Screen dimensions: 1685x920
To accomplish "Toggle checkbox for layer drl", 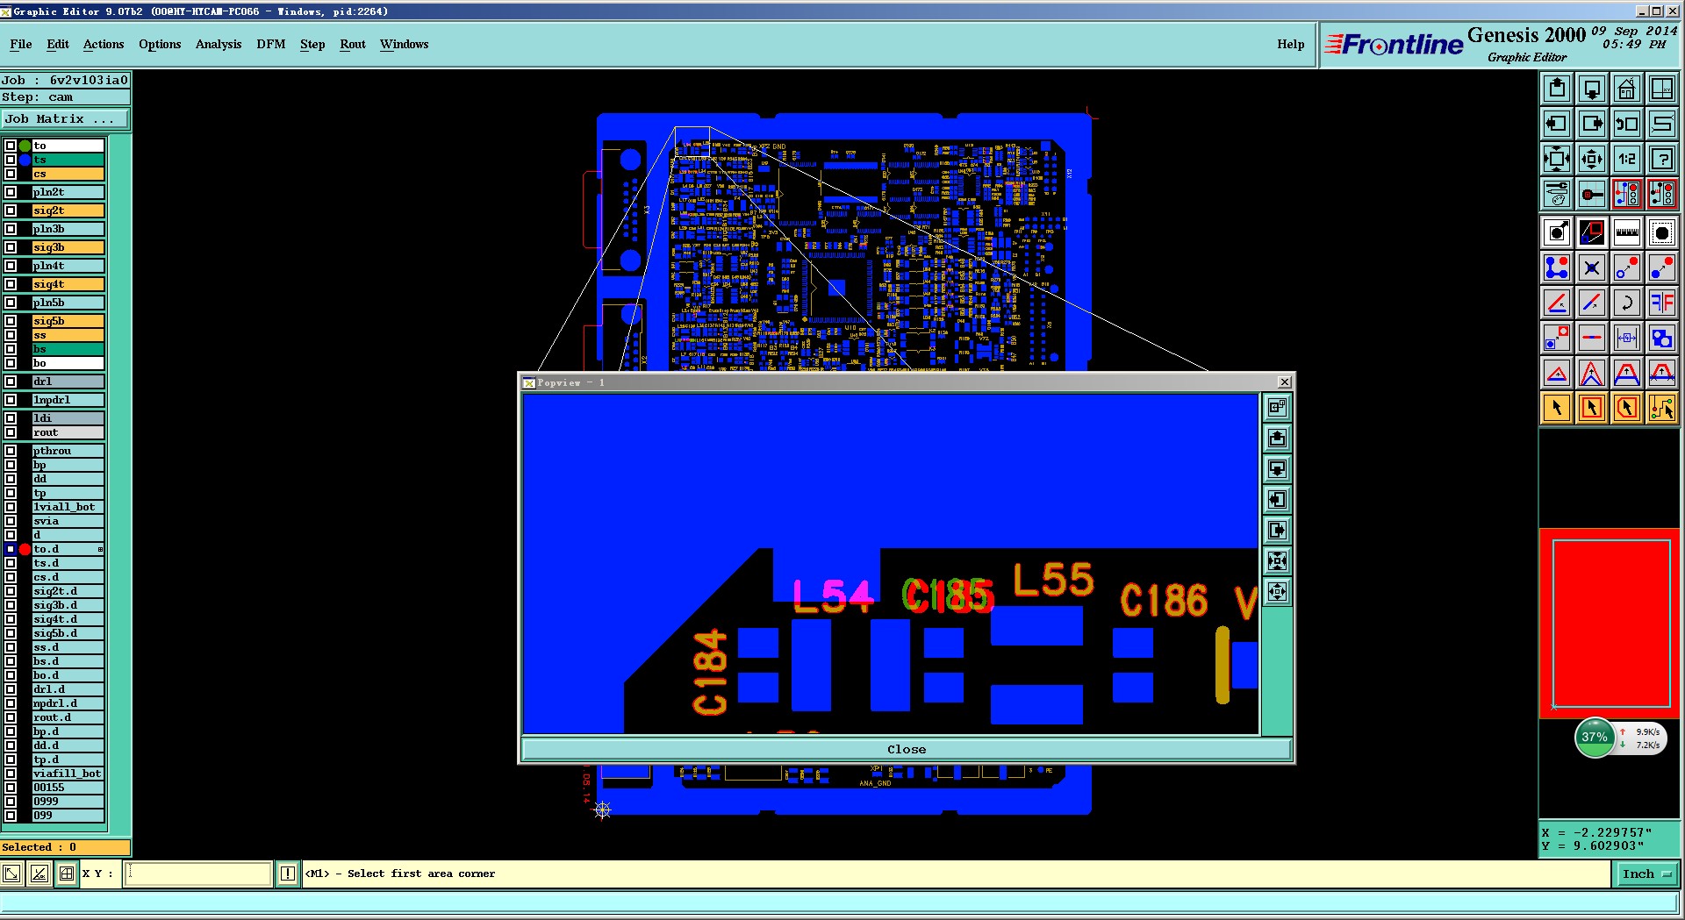I will tap(11, 382).
